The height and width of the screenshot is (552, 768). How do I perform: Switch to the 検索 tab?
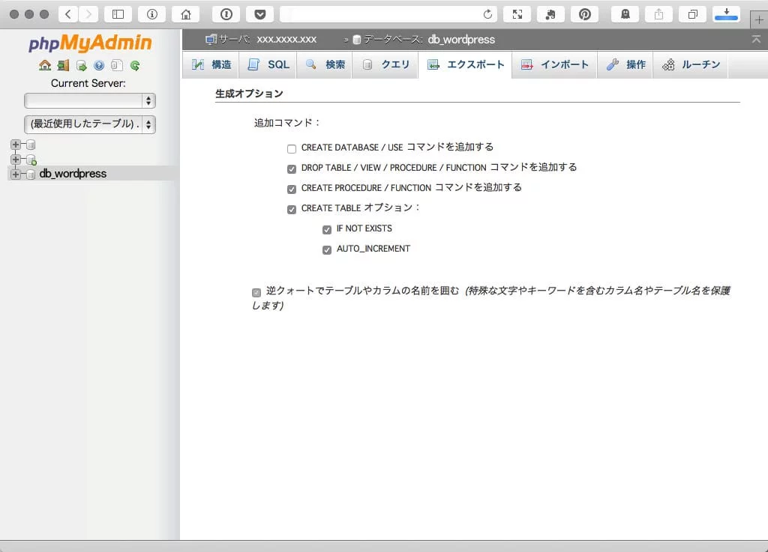coord(325,64)
